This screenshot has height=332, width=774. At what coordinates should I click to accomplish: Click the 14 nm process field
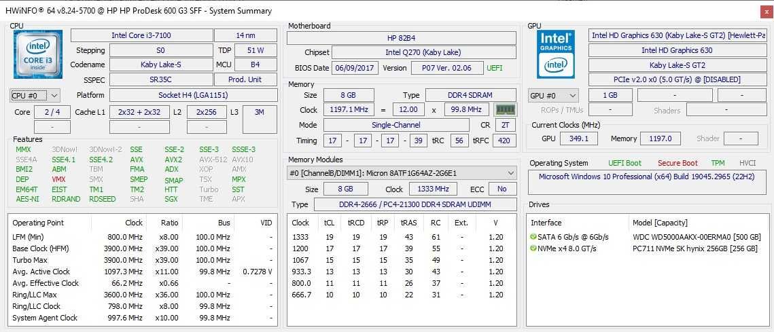coord(245,35)
